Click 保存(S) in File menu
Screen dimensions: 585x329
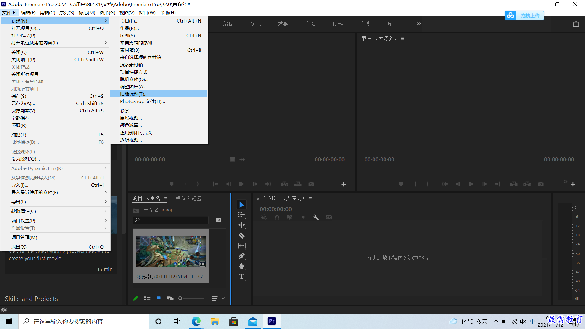pyautogui.click(x=55, y=96)
